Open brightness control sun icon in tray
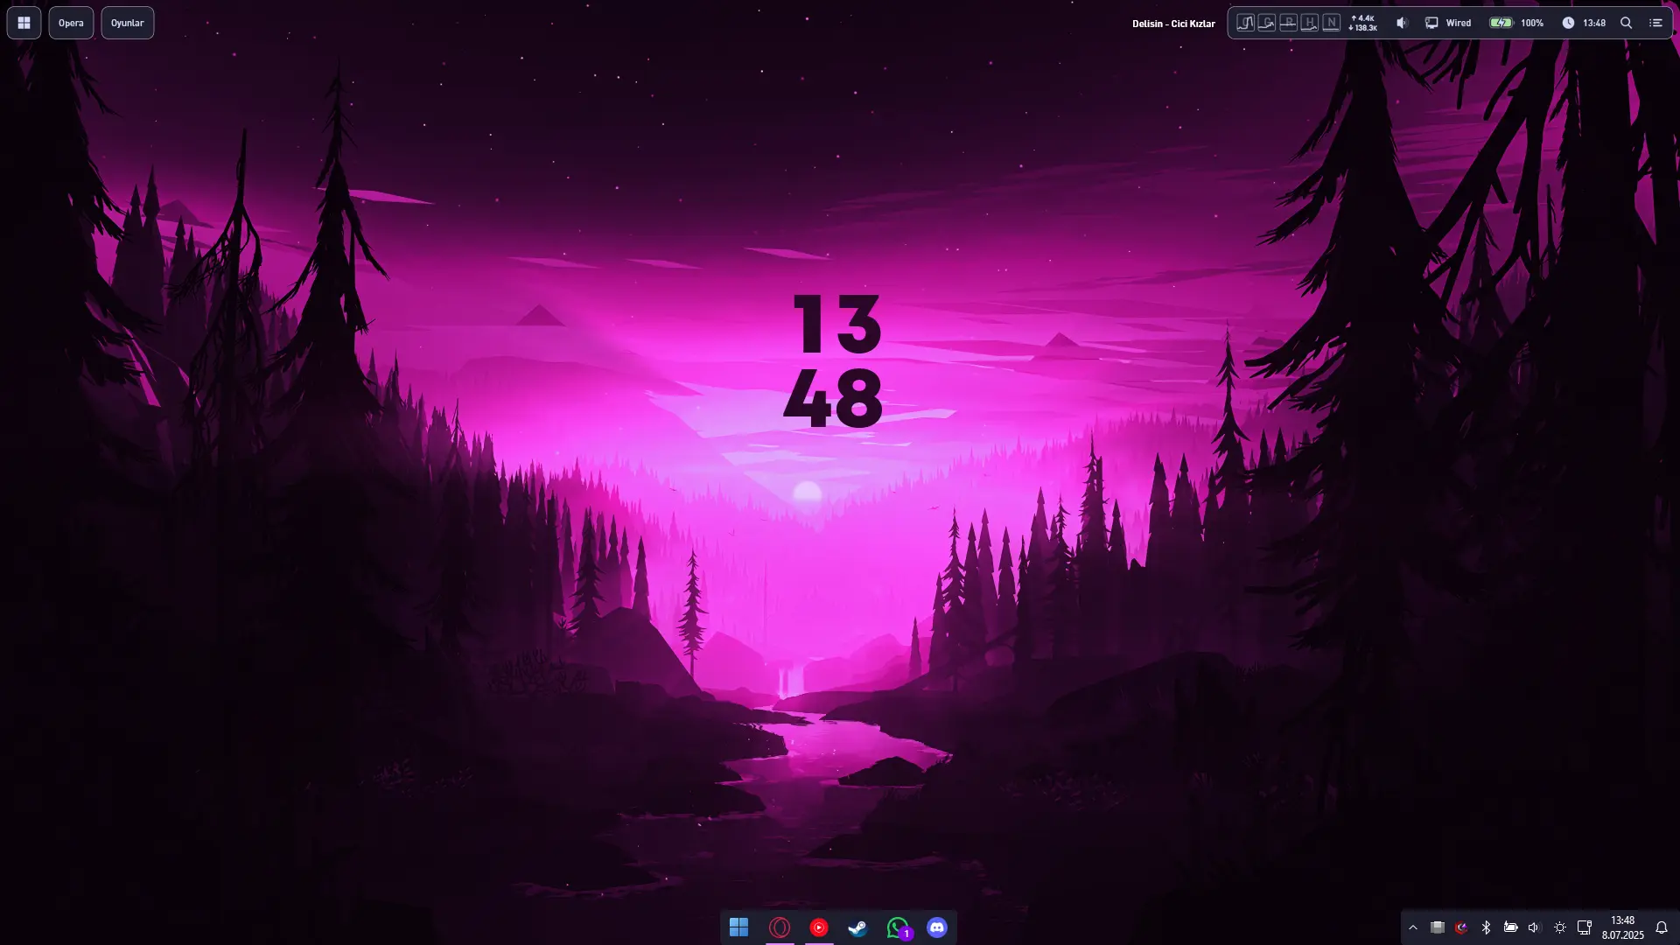1680x945 pixels. (x=1559, y=927)
